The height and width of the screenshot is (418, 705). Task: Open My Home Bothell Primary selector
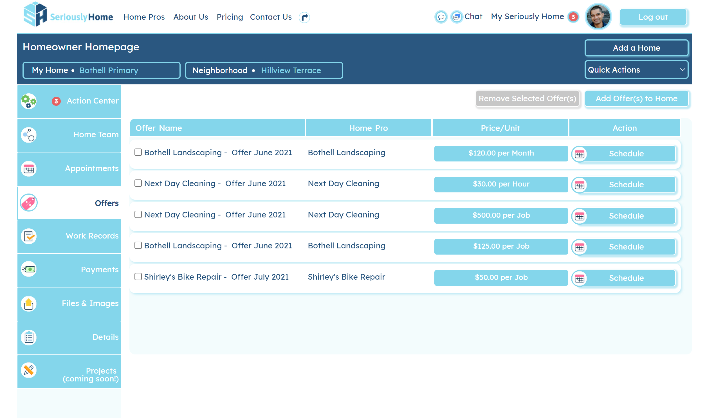pyautogui.click(x=101, y=70)
